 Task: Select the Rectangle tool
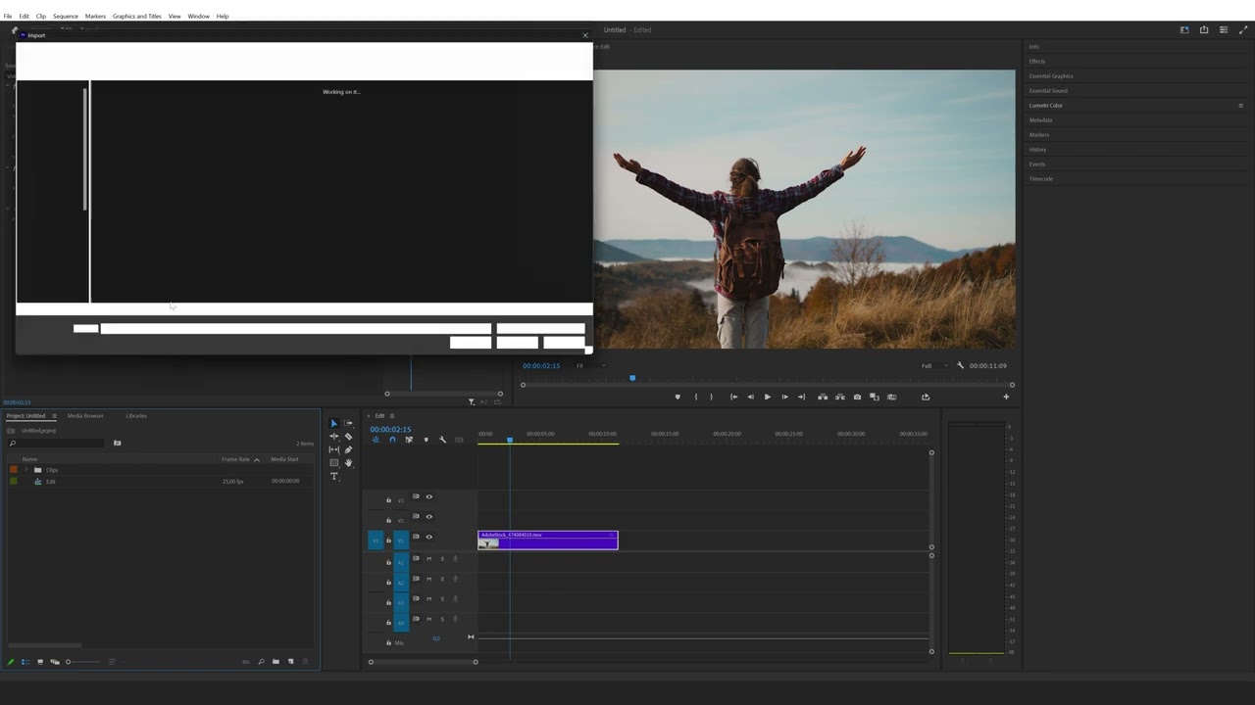pyautogui.click(x=334, y=462)
